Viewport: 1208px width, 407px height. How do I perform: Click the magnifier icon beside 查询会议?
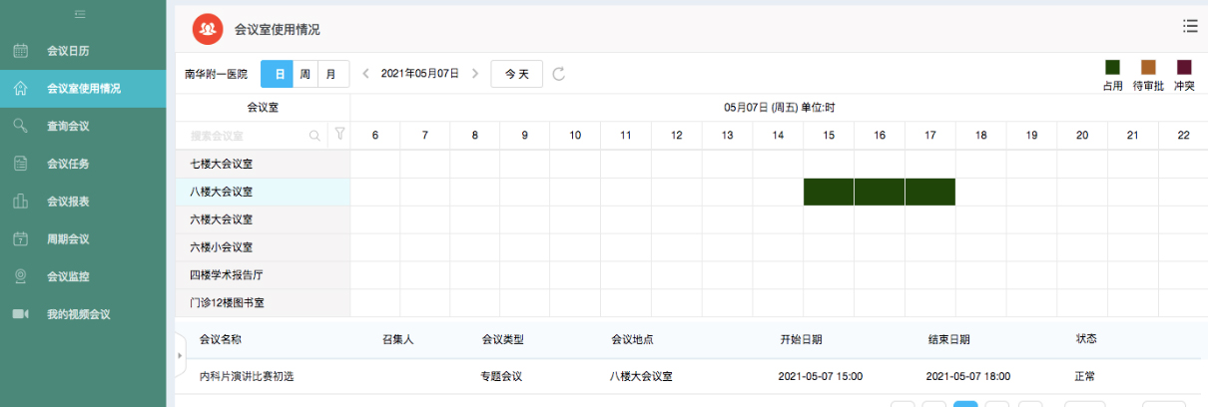(20, 126)
